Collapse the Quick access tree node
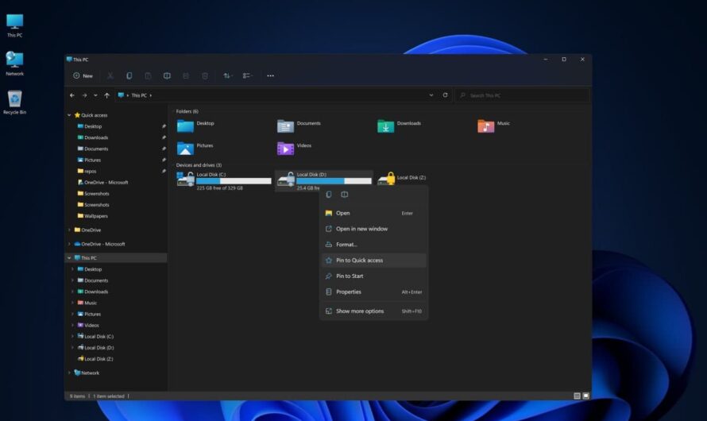Screen dimensions: 707x421 coord(69,115)
